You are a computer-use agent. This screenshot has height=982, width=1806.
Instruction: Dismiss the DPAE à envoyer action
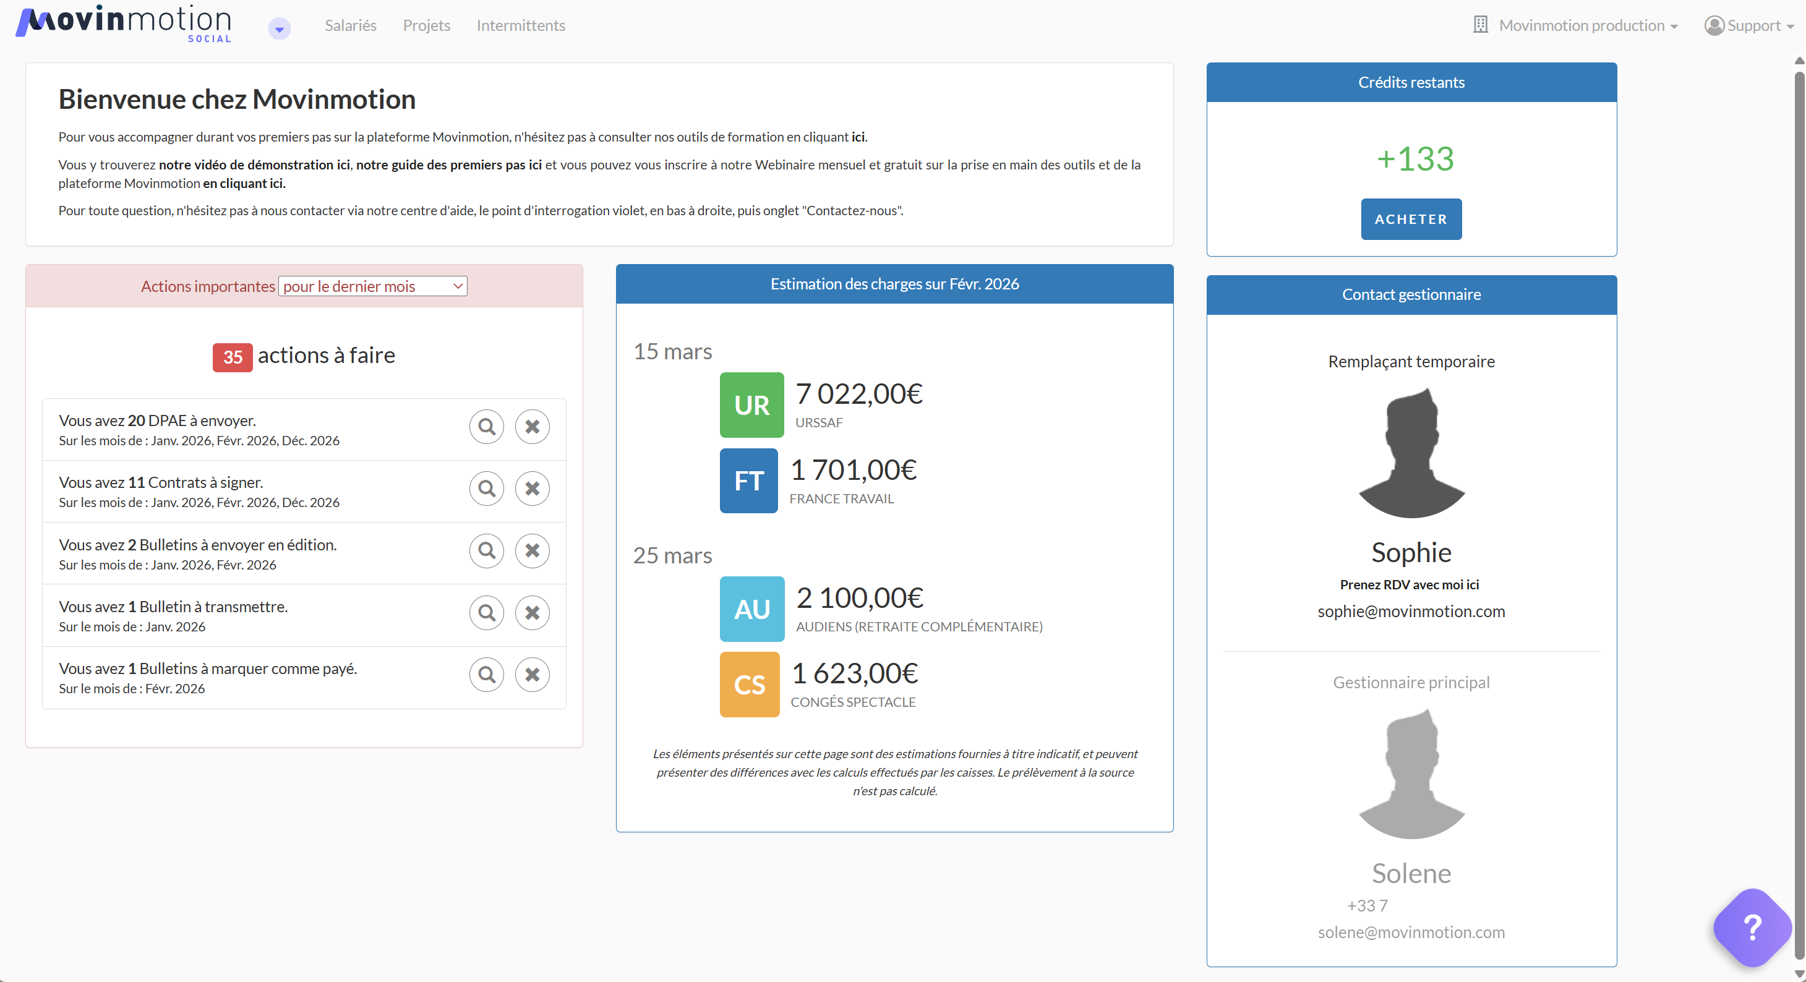pos(532,426)
